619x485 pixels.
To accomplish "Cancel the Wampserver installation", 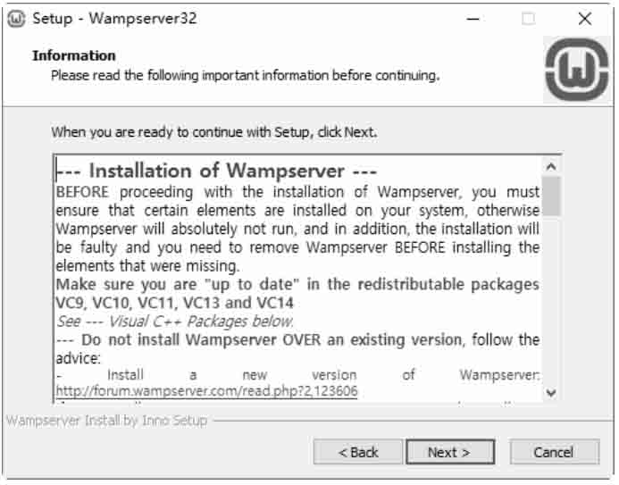I will tap(554, 452).
